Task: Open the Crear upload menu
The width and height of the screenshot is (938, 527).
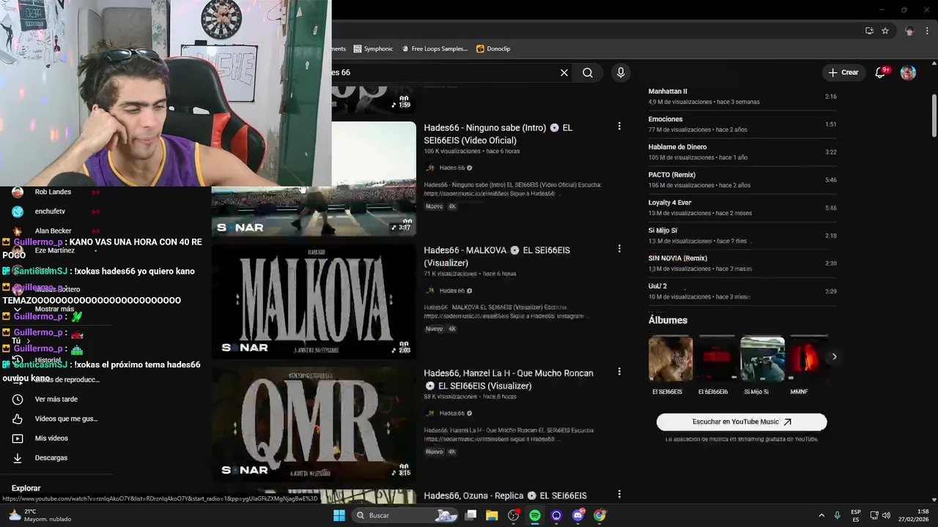Action: (x=843, y=72)
